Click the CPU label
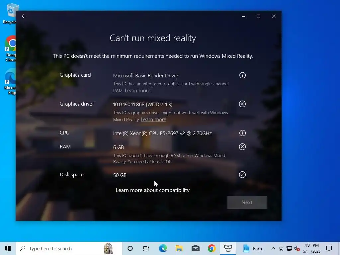Image resolution: width=340 pixels, height=255 pixels. click(x=65, y=133)
